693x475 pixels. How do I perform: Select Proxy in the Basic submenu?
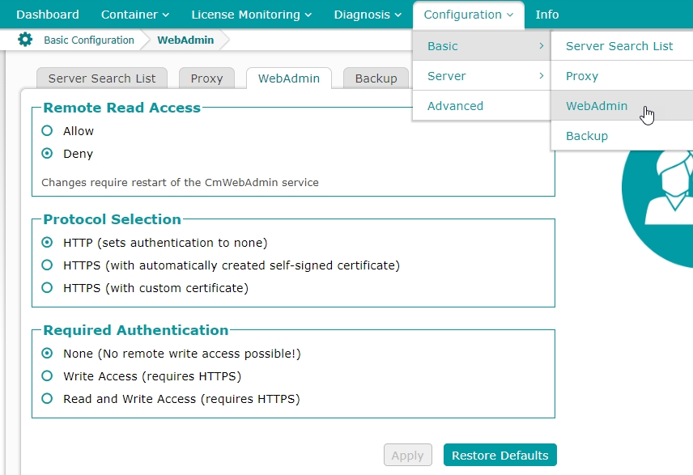tap(582, 76)
